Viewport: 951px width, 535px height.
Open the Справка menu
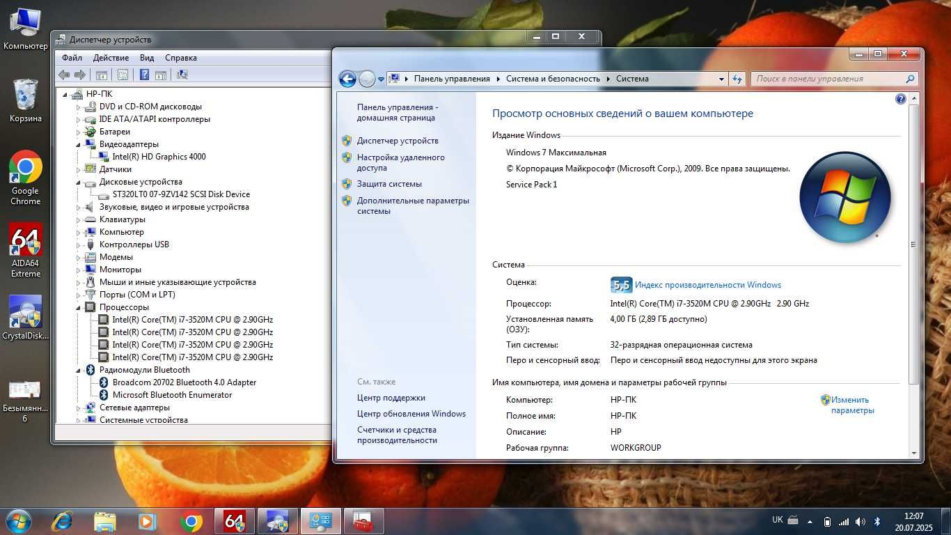pos(181,58)
